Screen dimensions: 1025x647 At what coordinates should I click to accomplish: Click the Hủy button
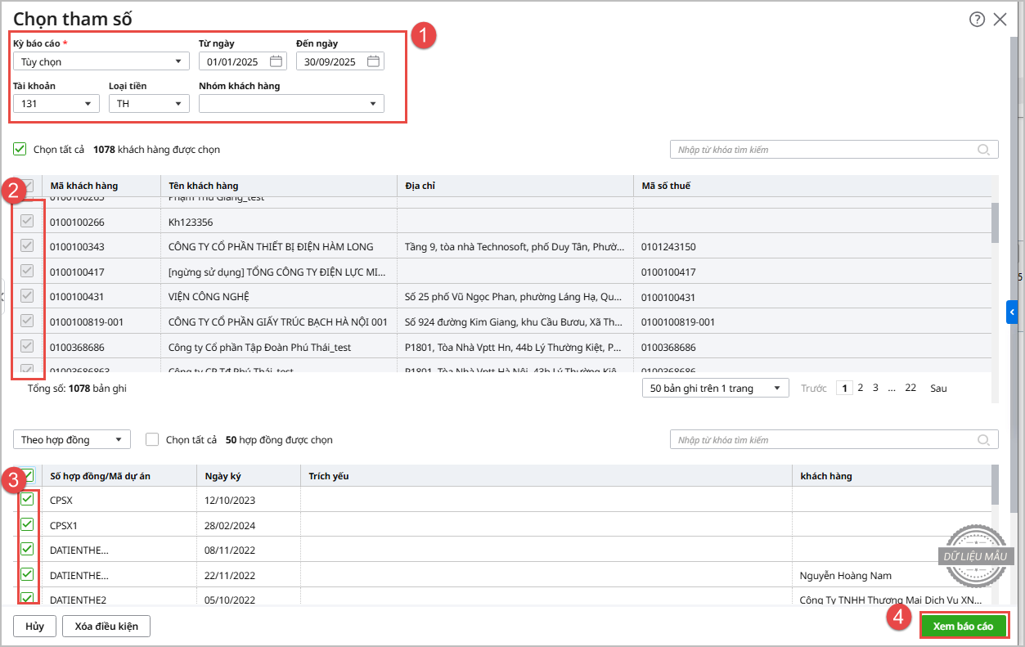[34, 627]
